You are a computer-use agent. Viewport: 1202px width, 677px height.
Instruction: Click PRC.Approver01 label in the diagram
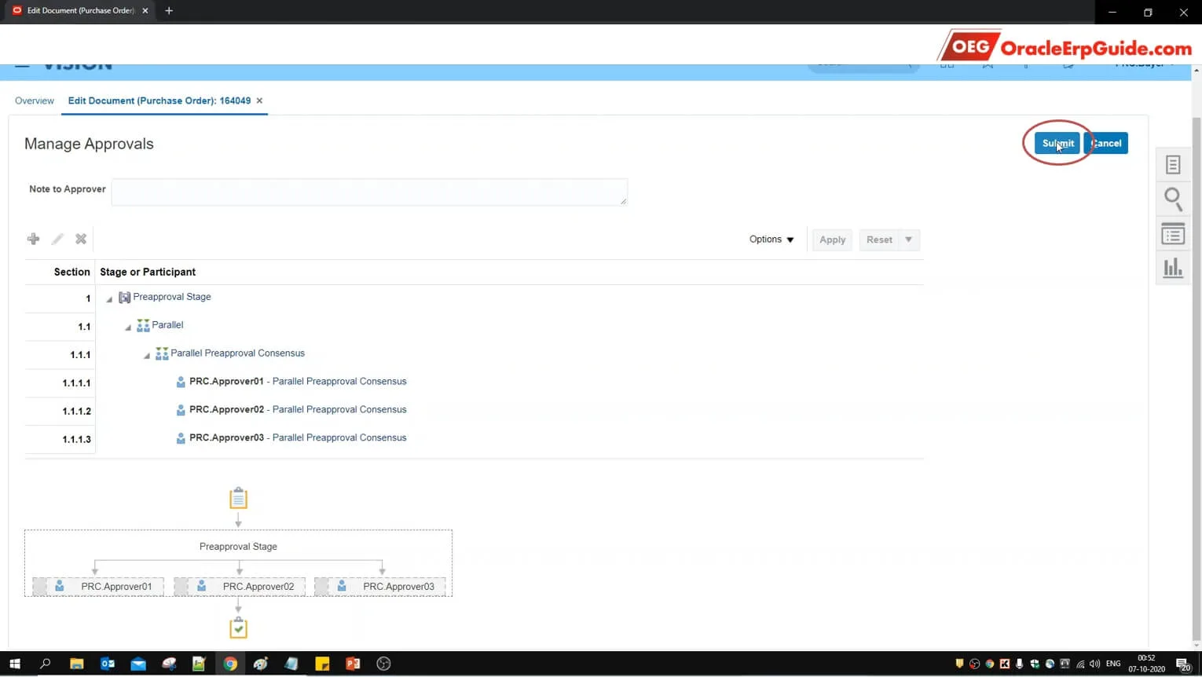pyautogui.click(x=116, y=587)
